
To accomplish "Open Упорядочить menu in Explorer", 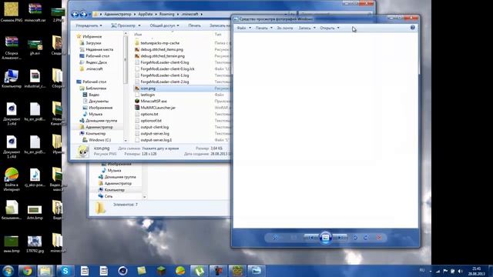I will (89, 25).
